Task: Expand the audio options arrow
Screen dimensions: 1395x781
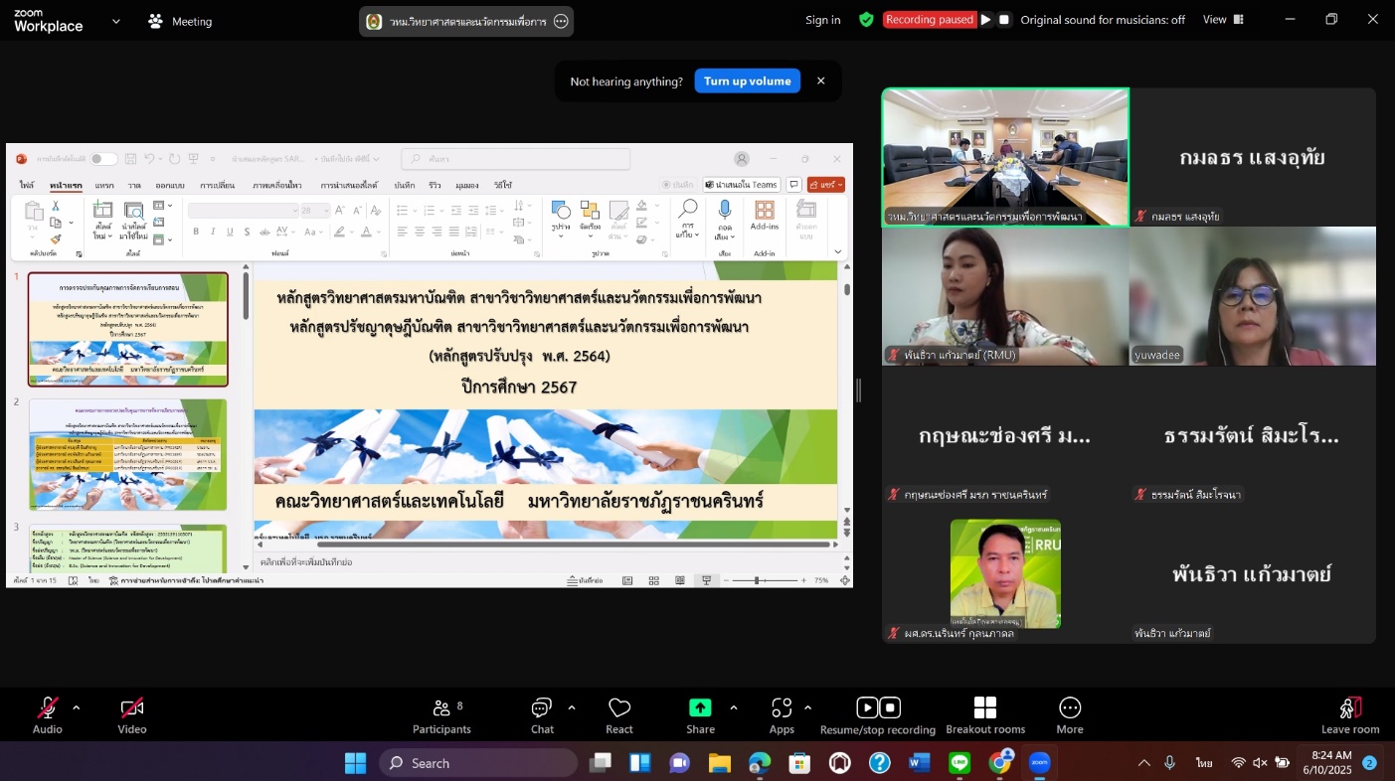Action: 77,707
